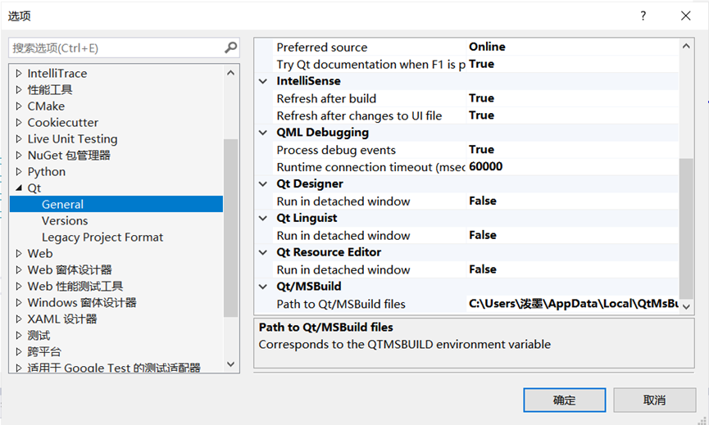Collapse the Qt/MSBuild property group
Screen dimensions: 709x425
[263, 287]
